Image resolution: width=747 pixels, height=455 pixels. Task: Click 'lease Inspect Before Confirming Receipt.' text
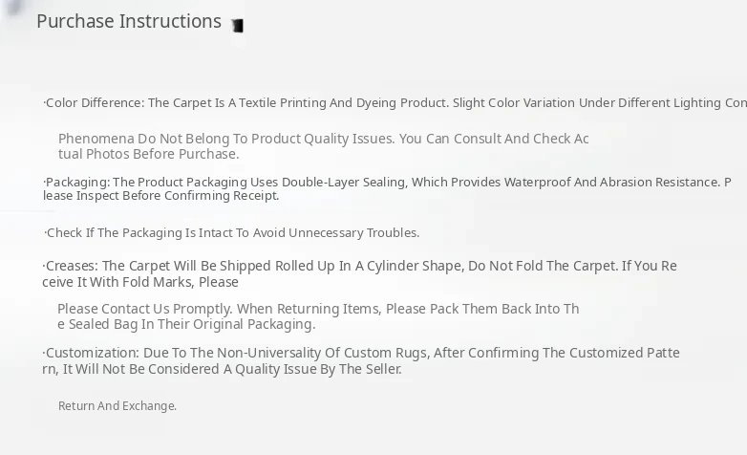[x=160, y=196]
